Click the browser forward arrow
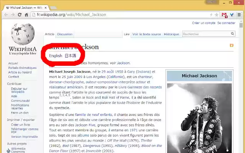Image resolution: width=245 pixels, height=153 pixels. pos(13,15)
